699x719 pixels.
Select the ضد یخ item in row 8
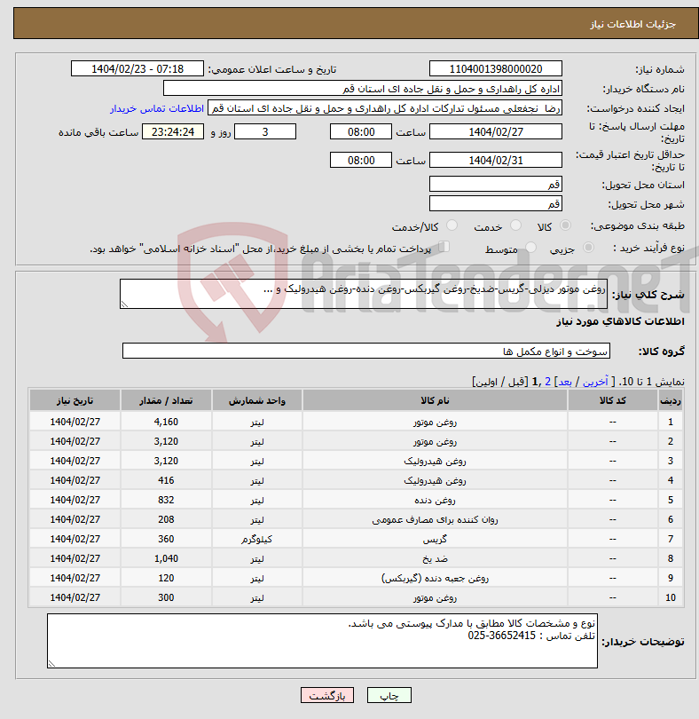coord(435,558)
